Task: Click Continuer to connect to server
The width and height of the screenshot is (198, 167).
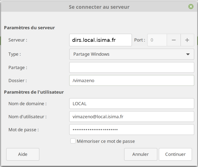Action: tap(175, 154)
